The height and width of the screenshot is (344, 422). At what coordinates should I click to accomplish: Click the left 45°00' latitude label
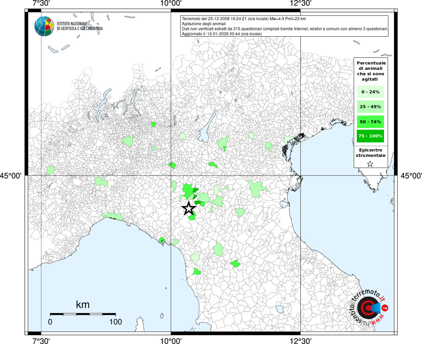pyautogui.click(x=11, y=176)
